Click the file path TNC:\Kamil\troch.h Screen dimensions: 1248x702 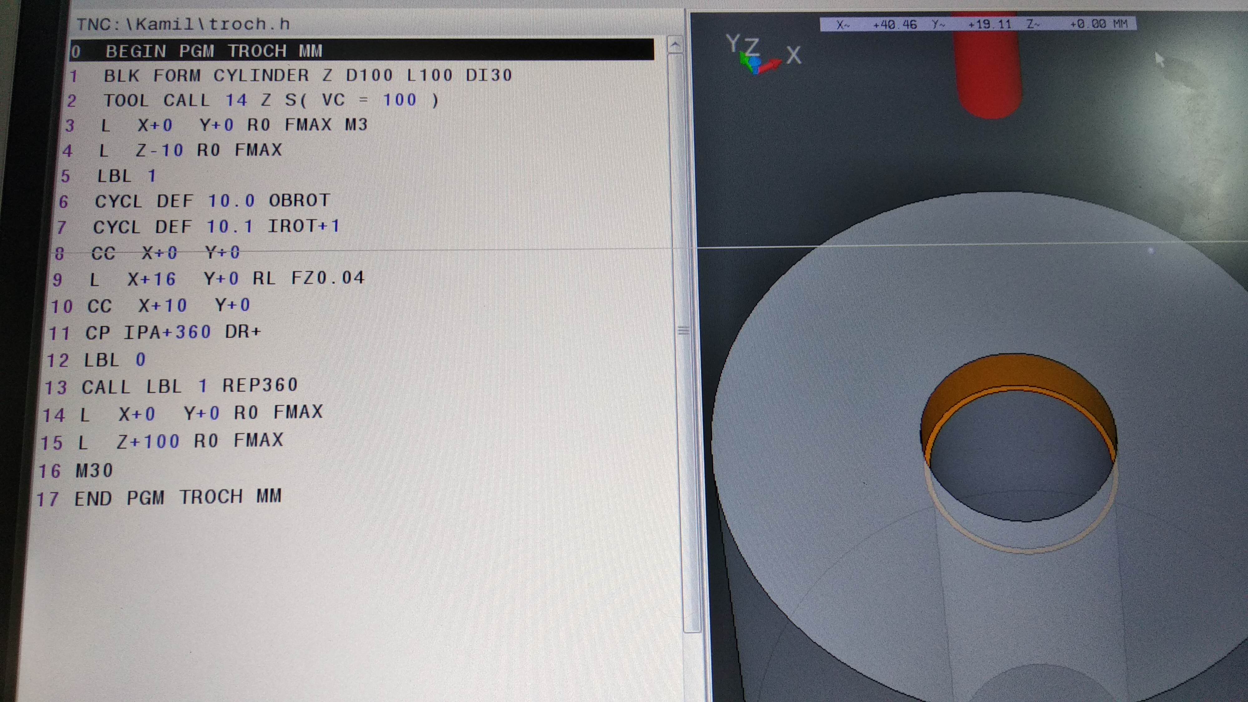[183, 24]
